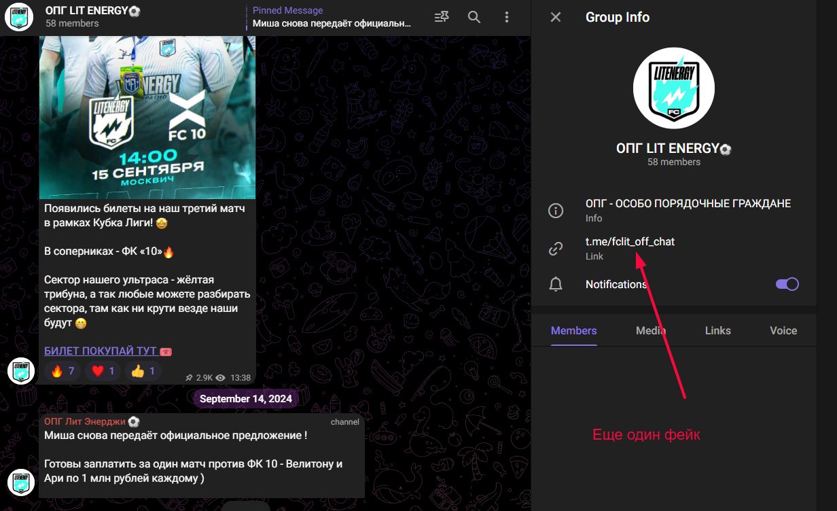Viewport: 837px width, 511px height.
Task: Click the Group Info panel title
Action: coord(618,17)
